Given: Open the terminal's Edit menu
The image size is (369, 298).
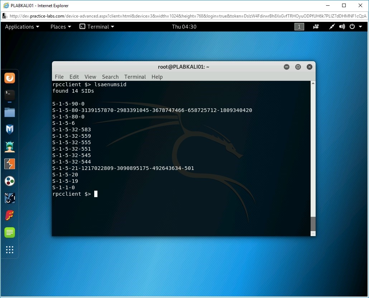Looking at the screenshot, I should (74, 77).
